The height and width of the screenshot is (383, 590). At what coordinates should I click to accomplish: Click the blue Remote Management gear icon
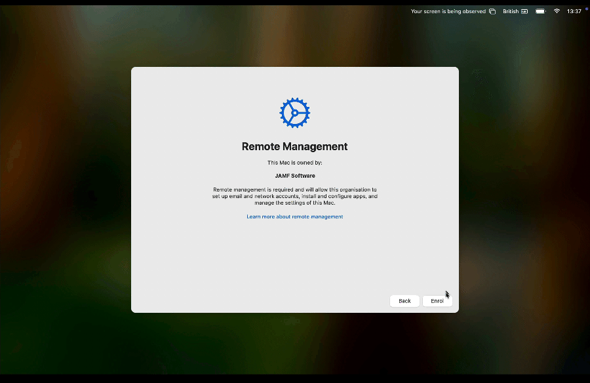294,113
